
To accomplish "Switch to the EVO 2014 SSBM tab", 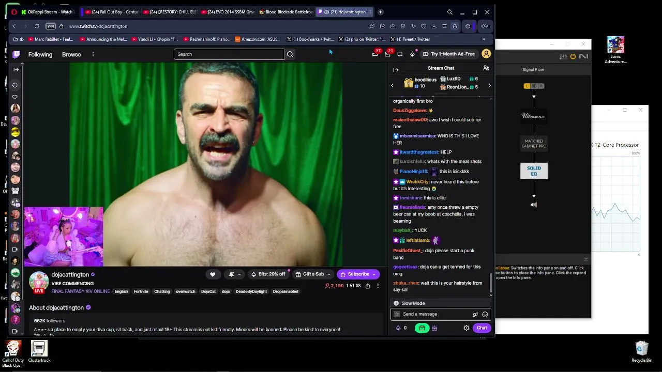I will click(229, 12).
